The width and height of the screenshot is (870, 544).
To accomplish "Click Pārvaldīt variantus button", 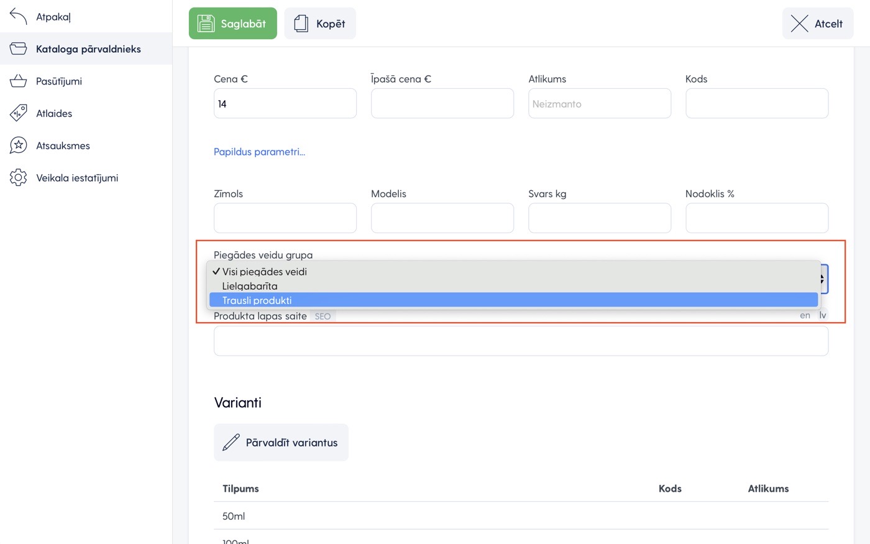I will [x=281, y=443].
